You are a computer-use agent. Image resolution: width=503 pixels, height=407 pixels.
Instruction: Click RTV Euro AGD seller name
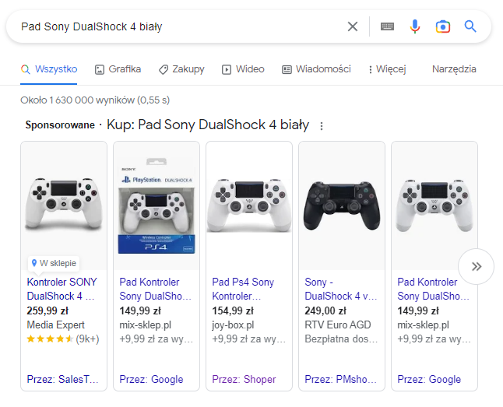point(338,325)
